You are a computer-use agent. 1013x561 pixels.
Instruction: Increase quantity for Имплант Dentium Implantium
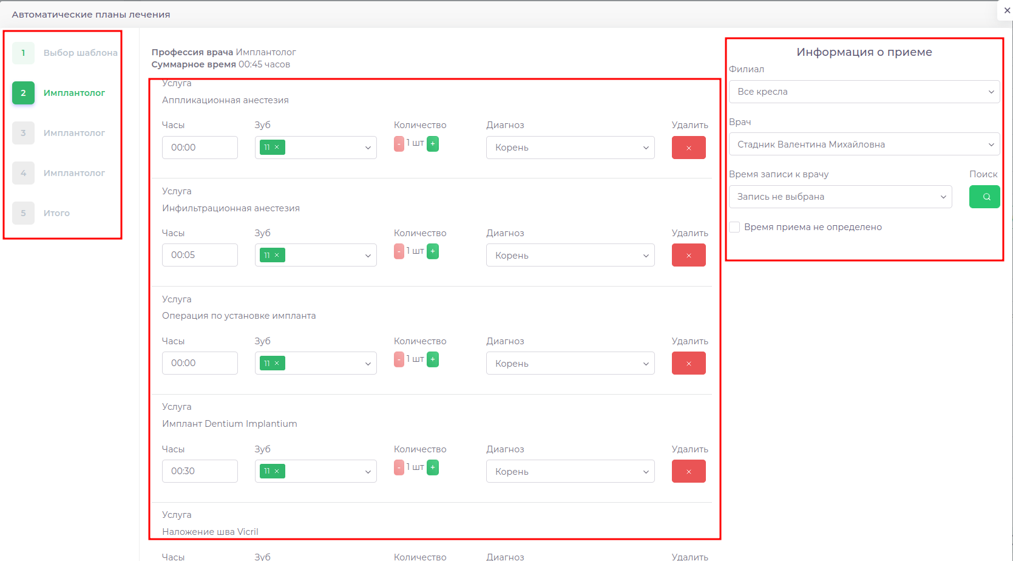pos(433,467)
